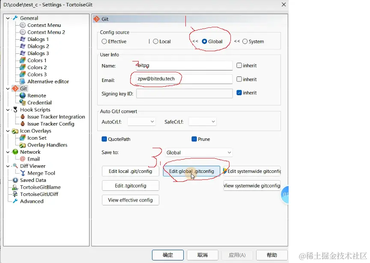Image resolution: width=370 pixels, height=263 pixels.
Task: Click the Credential icon
Action: [23, 102]
